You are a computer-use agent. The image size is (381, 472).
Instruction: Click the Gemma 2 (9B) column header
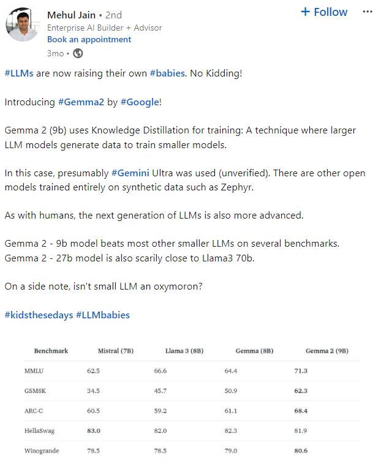click(326, 351)
